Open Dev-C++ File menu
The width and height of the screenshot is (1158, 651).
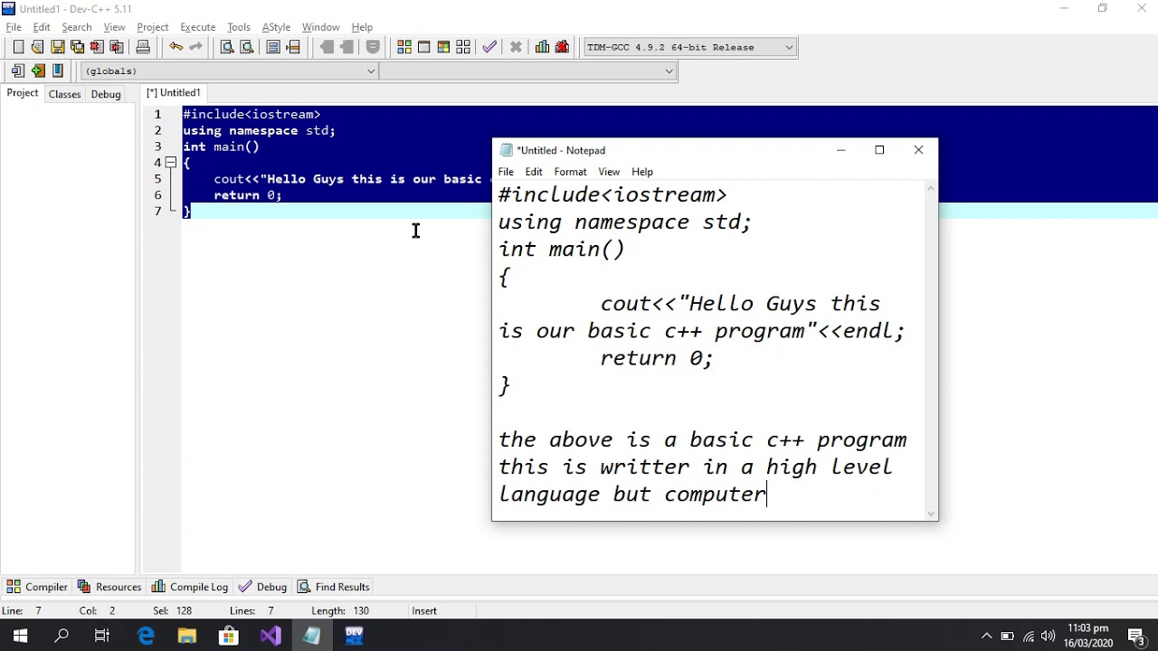pyautogui.click(x=14, y=27)
